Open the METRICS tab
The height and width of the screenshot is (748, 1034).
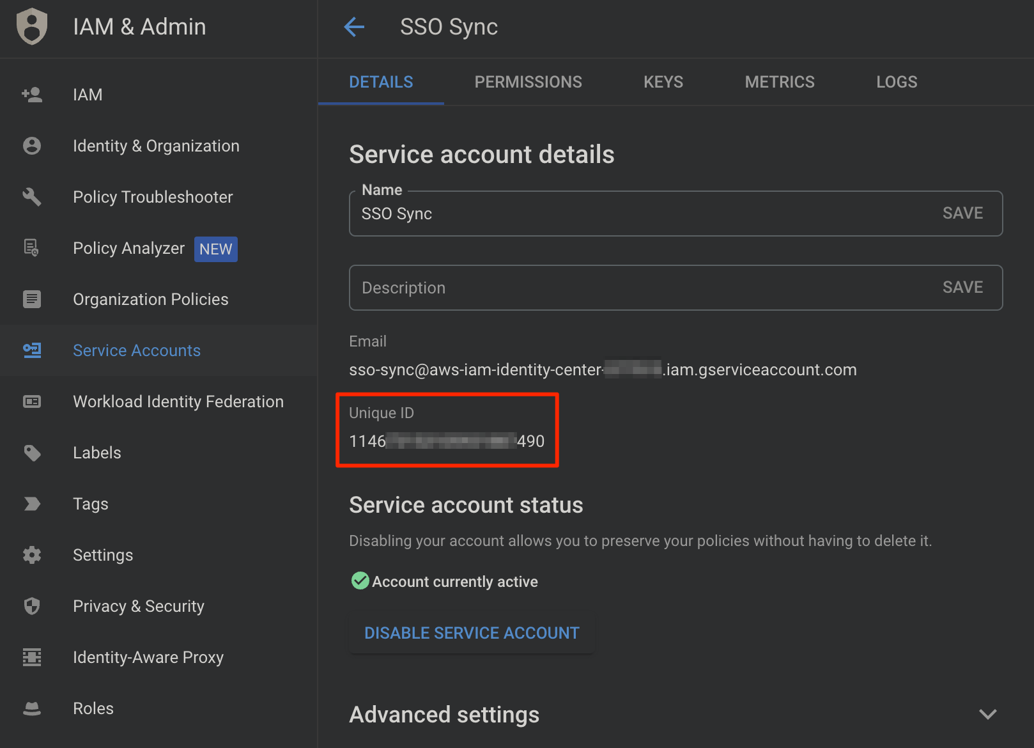[x=780, y=82]
